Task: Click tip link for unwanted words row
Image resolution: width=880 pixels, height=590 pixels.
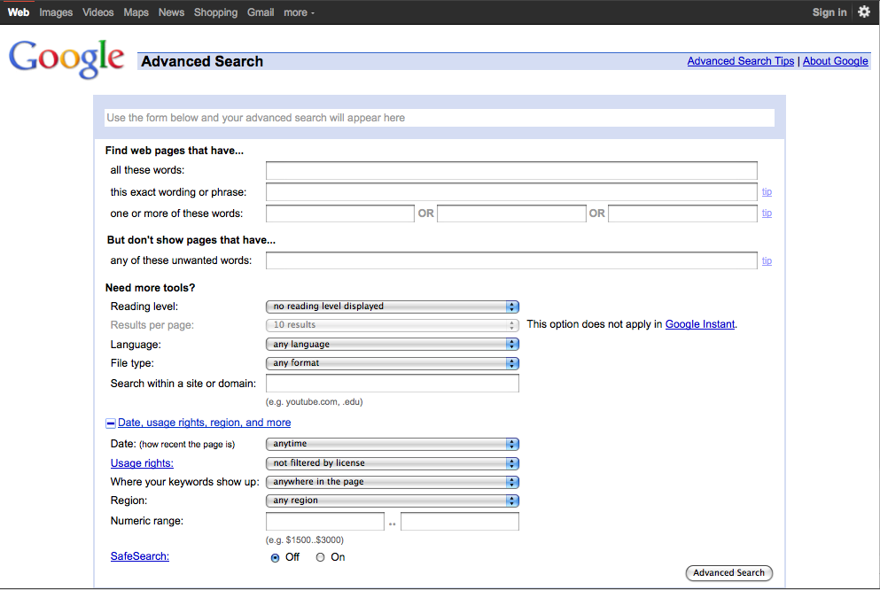Action: [x=767, y=260]
